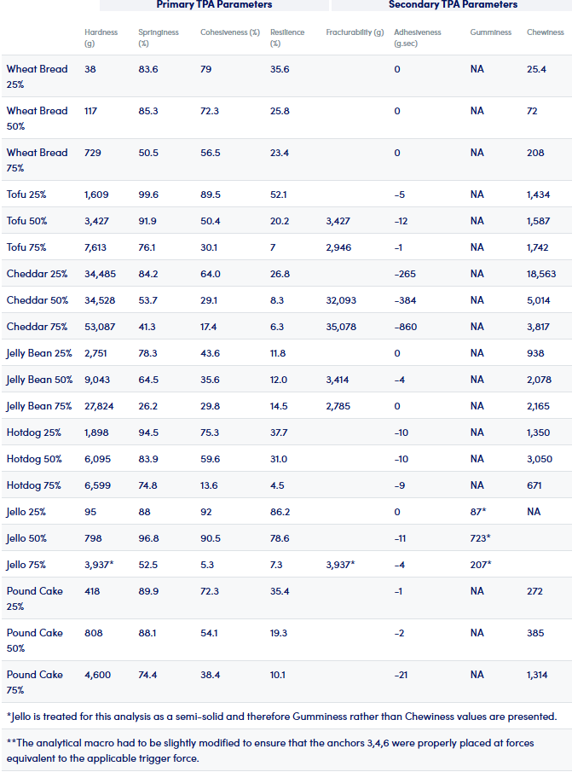The image size is (572, 772).
Task: Select the Wheat Bread 25% row label
Action: coord(37,76)
